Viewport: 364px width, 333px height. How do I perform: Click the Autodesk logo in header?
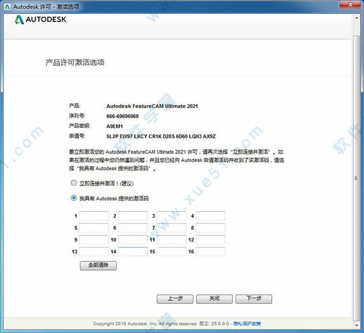(41, 19)
